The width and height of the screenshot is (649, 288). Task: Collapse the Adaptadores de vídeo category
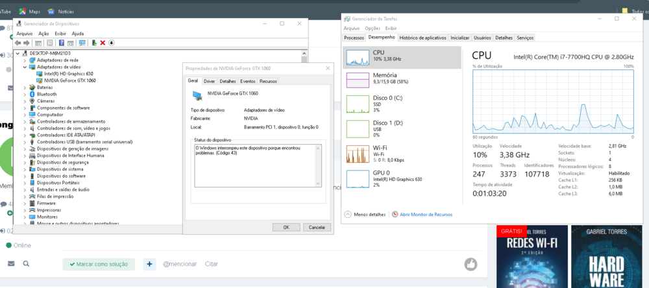click(x=25, y=67)
